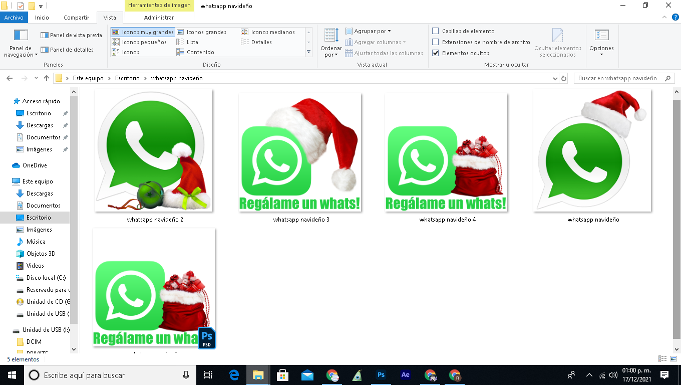This screenshot has width=681, height=385.
Task: Choose Detalles layout
Action: [x=256, y=42]
